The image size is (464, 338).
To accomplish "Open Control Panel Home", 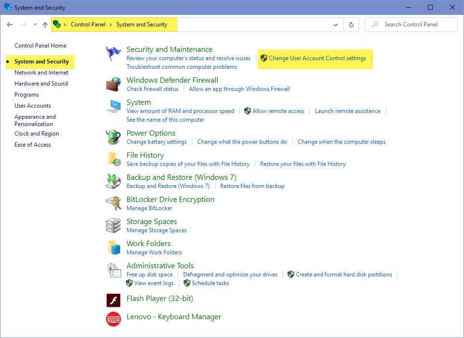I will tap(40, 46).
